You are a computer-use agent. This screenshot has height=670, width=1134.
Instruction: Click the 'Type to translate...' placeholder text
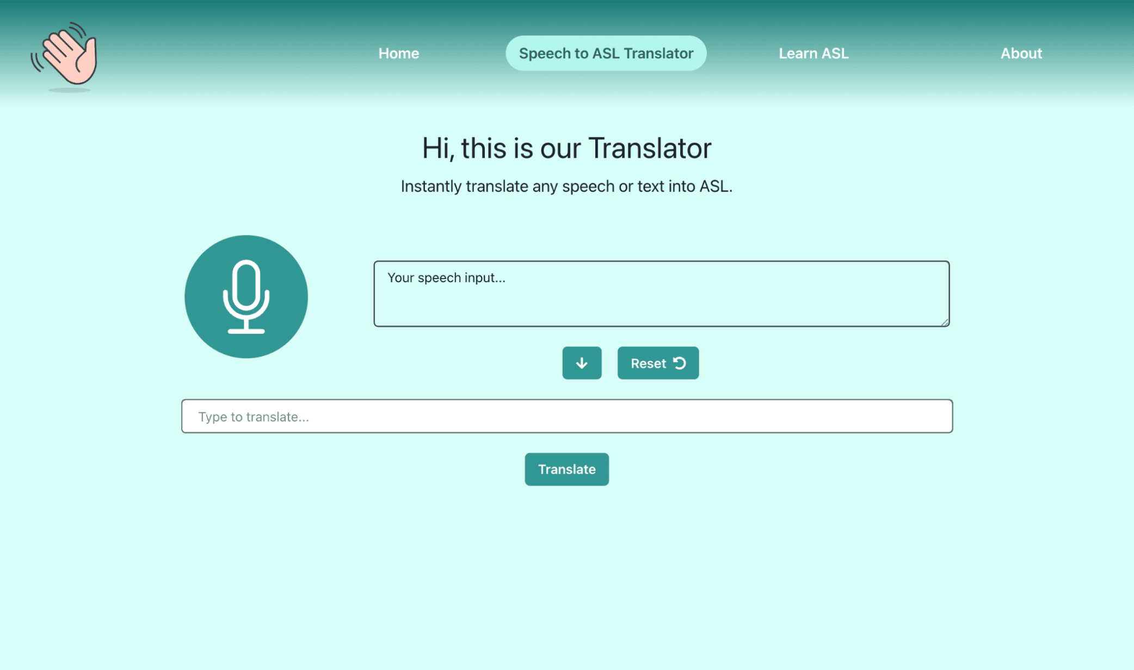pos(254,417)
